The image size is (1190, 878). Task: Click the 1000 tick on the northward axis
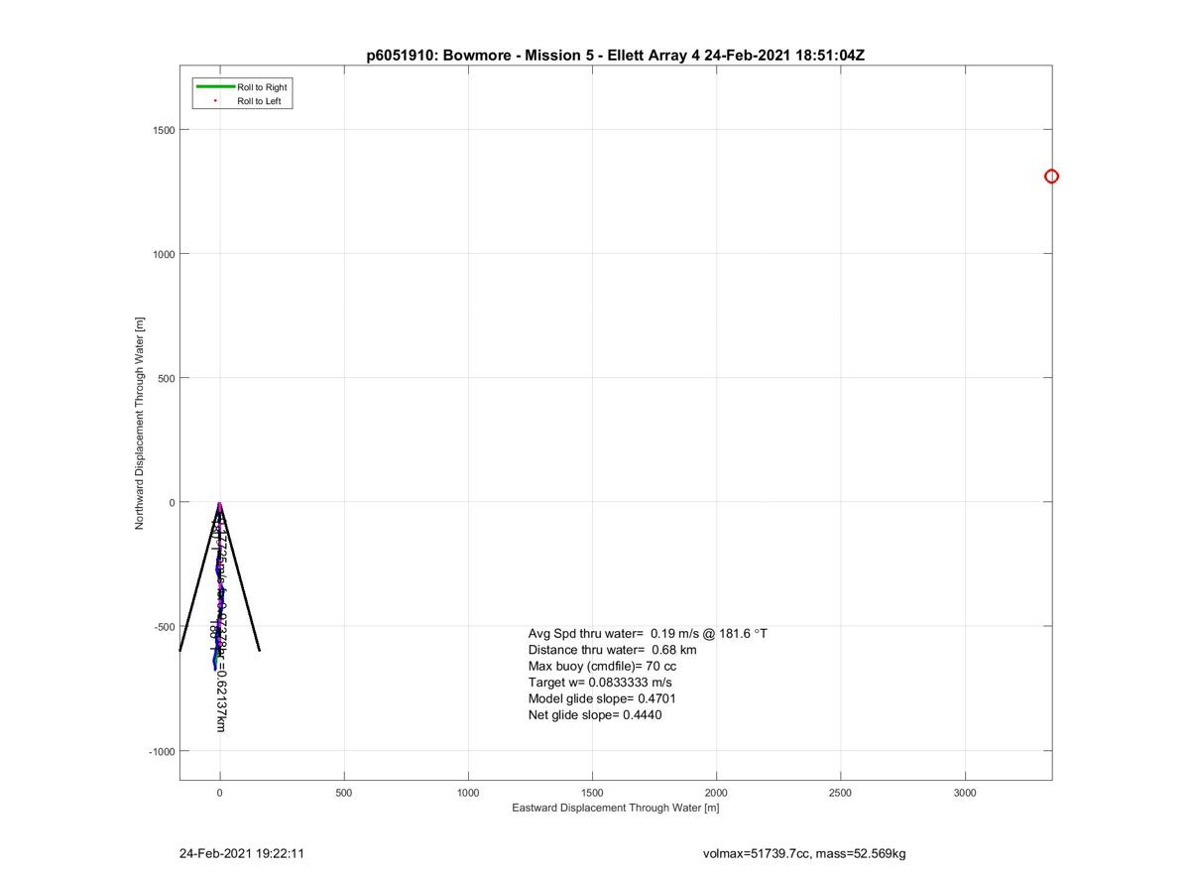(x=164, y=254)
